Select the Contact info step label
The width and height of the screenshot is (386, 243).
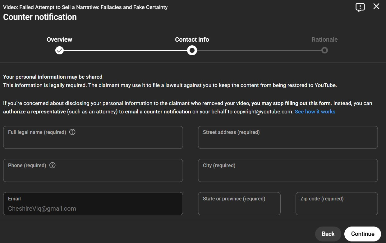(x=192, y=39)
